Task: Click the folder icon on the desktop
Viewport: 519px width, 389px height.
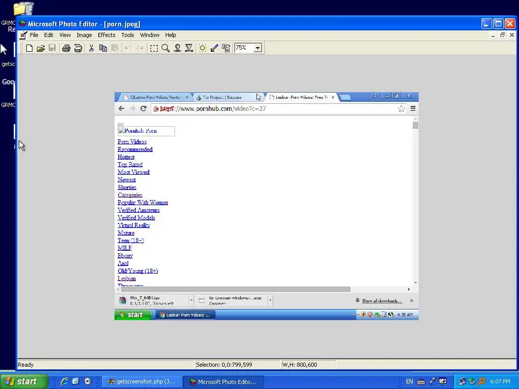Action: (x=23, y=8)
